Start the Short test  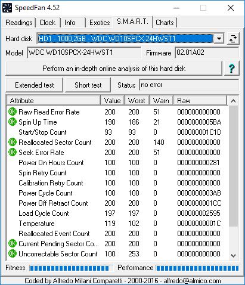coord(88,85)
